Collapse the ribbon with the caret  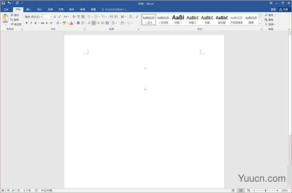pos(289,29)
